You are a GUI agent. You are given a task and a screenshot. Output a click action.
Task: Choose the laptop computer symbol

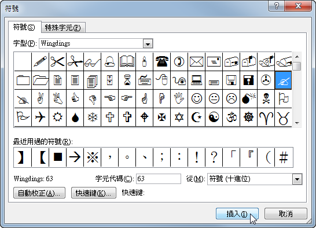(196, 80)
